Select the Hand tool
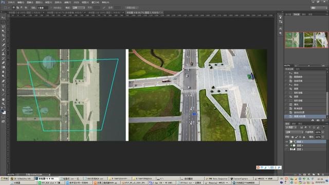Viewport: 329px width, 185px height. [x=3, y=99]
